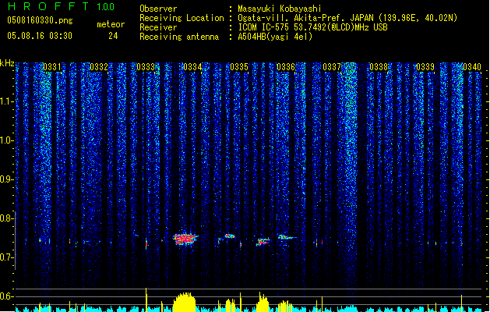Click the 0.9 kHz axis label
Viewport: 490px width, 312px height.
pyautogui.click(x=5, y=179)
